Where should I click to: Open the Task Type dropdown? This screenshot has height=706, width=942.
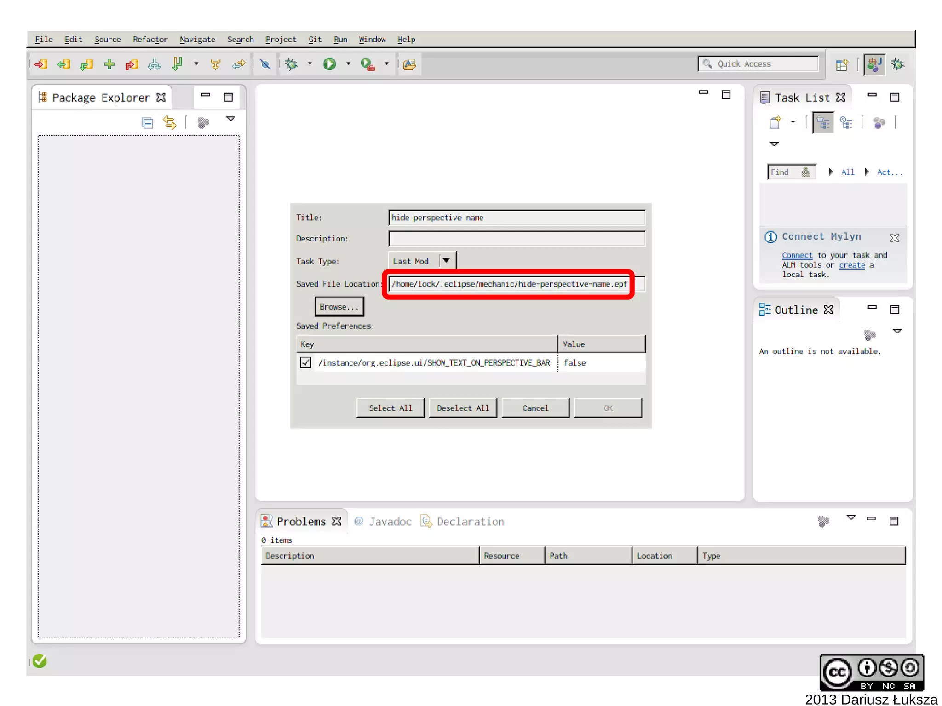click(x=446, y=260)
